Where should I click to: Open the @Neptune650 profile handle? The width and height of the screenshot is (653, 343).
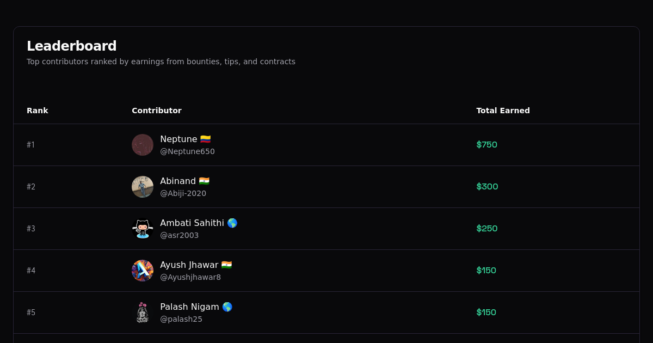[x=187, y=151]
